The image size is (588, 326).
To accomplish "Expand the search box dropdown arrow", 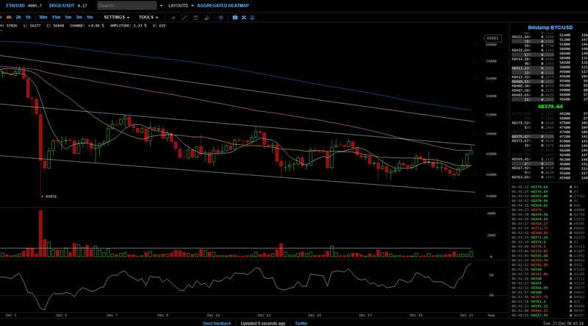I will (x=161, y=6).
